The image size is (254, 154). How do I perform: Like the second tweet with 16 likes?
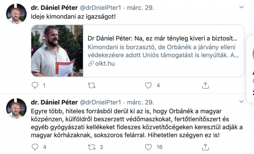pyautogui.click(x=148, y=147)
